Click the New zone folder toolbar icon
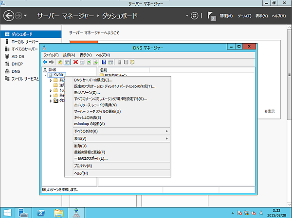Screen dimensions: 292x218 tap(132, 62)
